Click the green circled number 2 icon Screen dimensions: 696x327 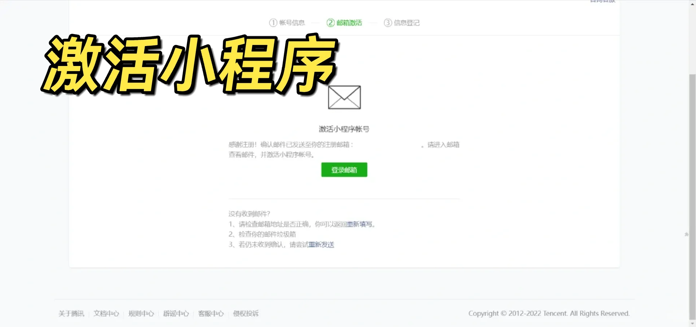(330, 23)
